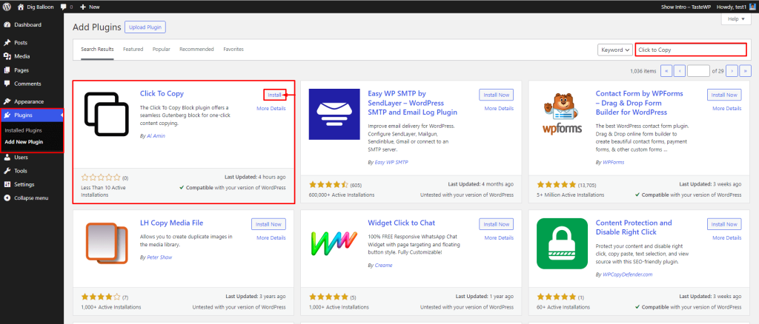Open the Keyword search type dropdown
The width and height of the screenshot is (759, 324).
[615, 50]
